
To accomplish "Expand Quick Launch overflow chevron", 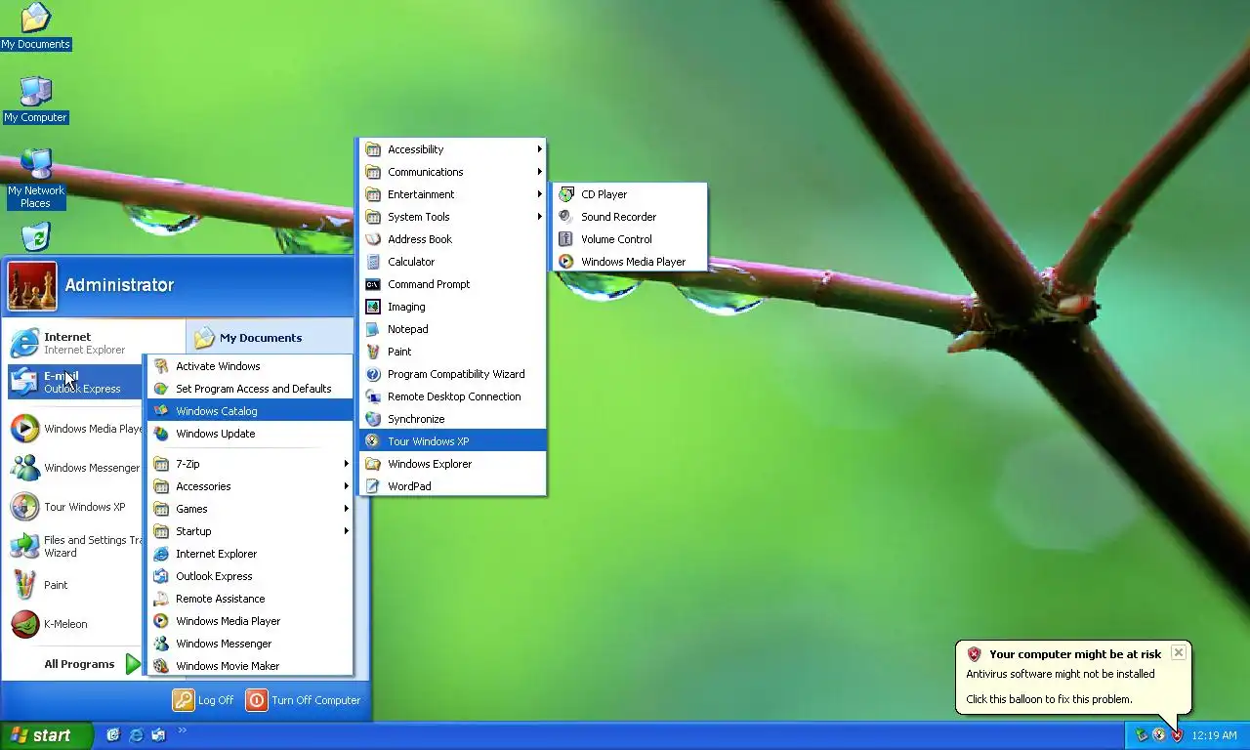I will point(182,730).
